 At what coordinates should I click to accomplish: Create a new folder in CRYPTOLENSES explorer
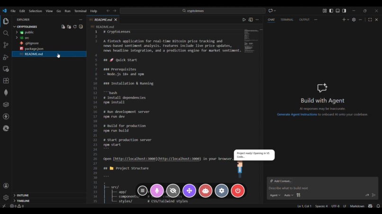click(x=69, y=27)
